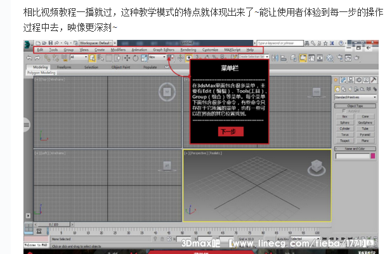Open the key filter Selected dropdown
Image resolution: width=385 pixels, height=254 pixels.
[x=305, y=239]
